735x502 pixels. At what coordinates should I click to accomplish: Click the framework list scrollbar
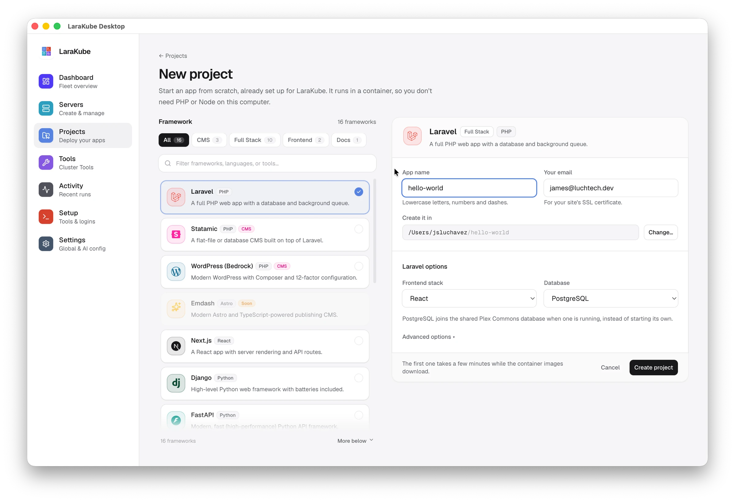(375, 231)
